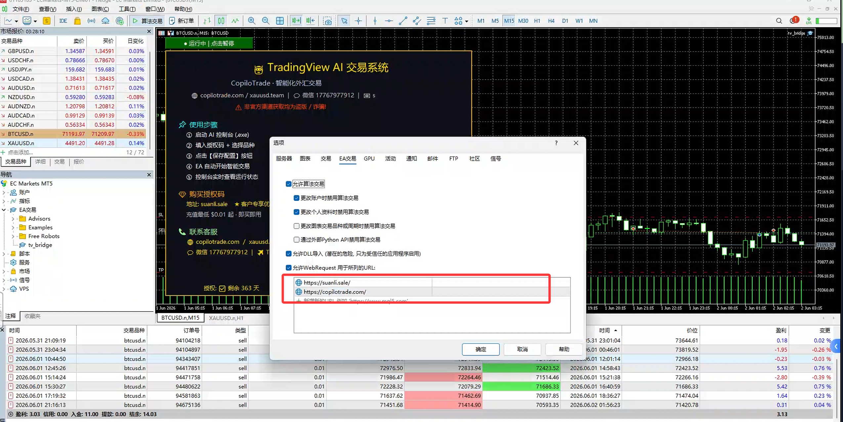The height and width of the screenshot is (422, 843).
Task: Open the 文件(F) menu
Action: pos(21,9)
